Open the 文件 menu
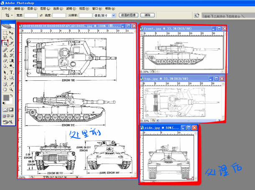255x190 pixels. click(6, 9)
